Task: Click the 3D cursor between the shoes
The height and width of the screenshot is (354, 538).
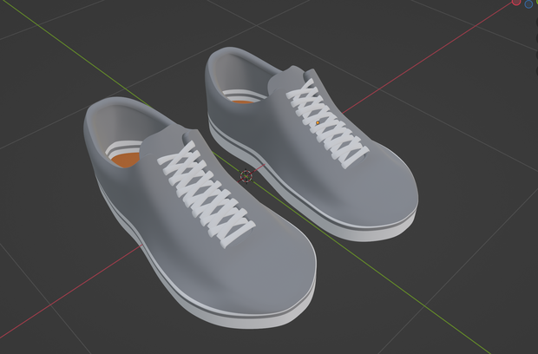Action: coord(246,177)
